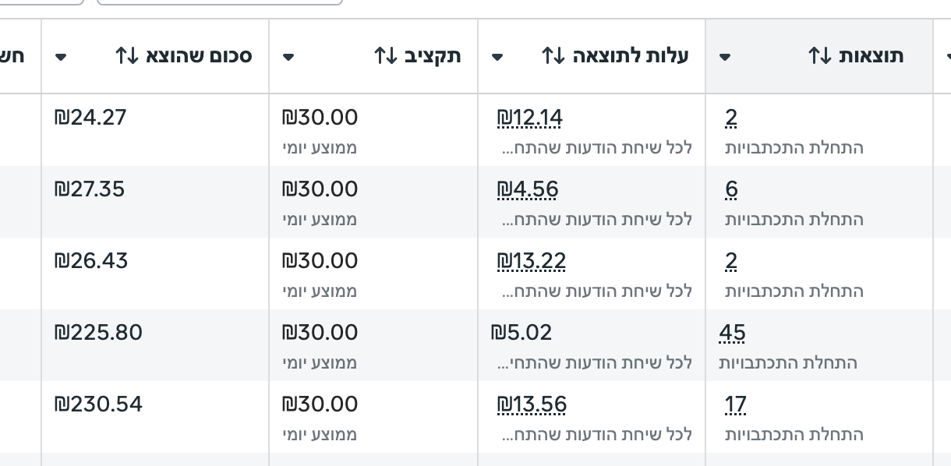Open the תוצאות column dropdown arrow
The height and width of the screenshot is (466, 951).
click(725, 57)
